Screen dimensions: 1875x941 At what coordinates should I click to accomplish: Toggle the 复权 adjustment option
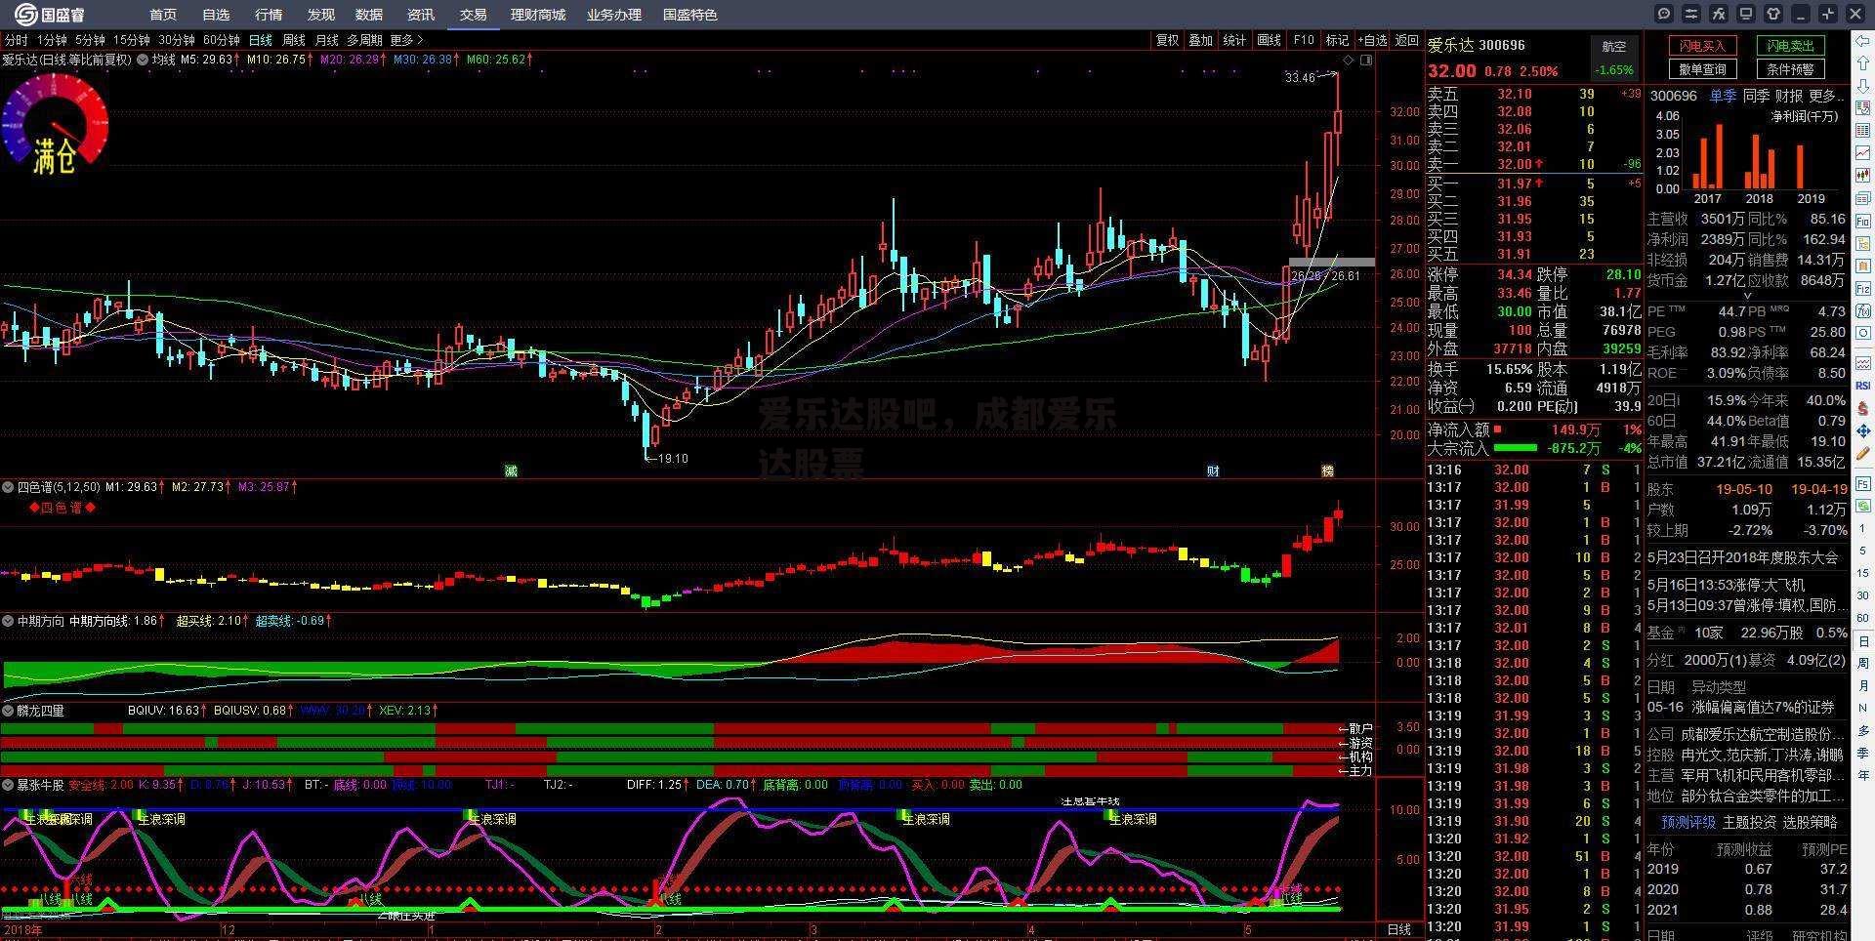1167,40
